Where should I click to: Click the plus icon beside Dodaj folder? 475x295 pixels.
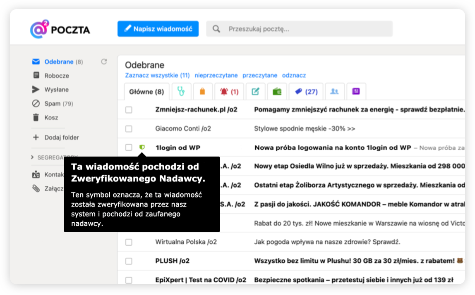click(x=36, y=137)
